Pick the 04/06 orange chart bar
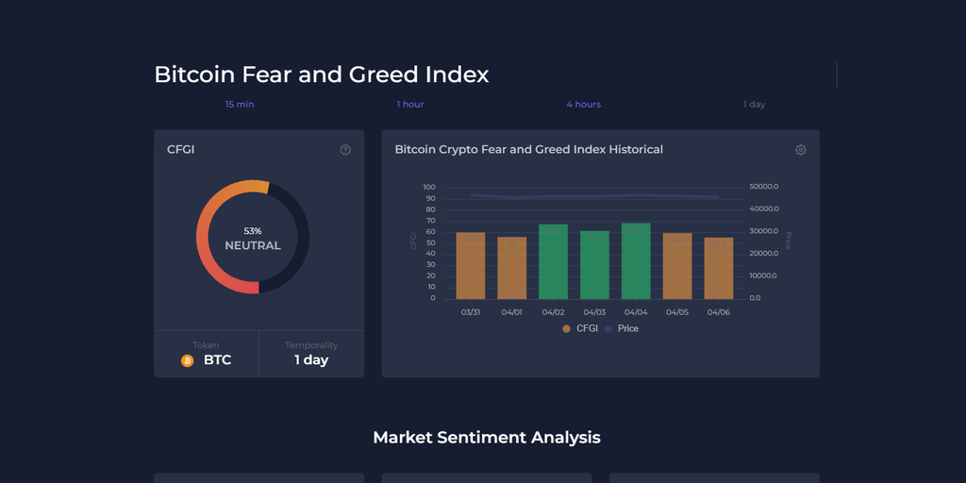 (x=718, y=269)
